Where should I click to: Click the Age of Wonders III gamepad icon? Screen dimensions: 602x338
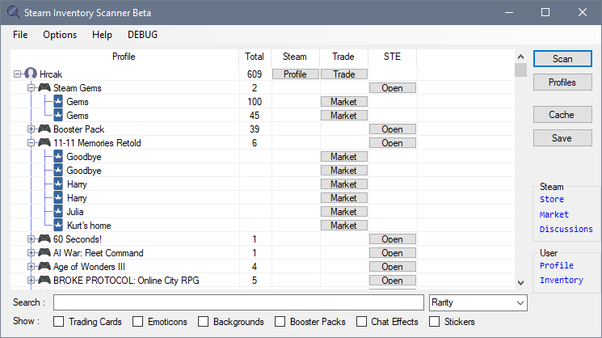point(44,266)
